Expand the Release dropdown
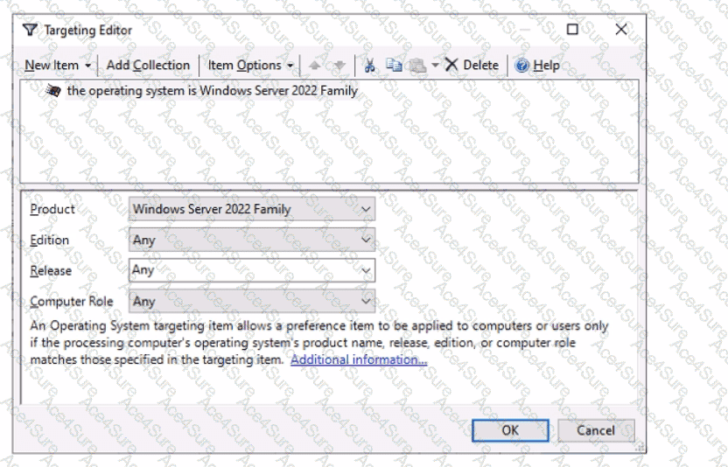Image resolution: width=728 pixels, height=467 pixels. click(366, 271)
